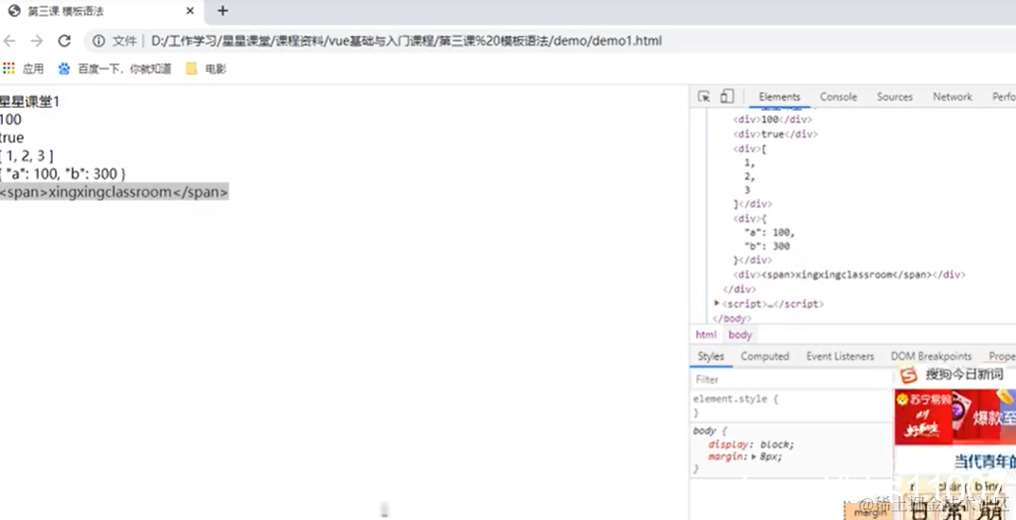Close the 第三课 模板语法 tab

pos(190,11)
